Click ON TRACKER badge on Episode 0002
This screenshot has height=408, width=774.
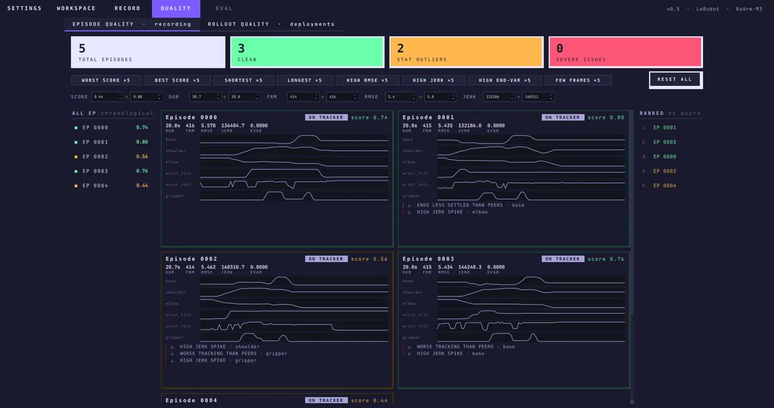[326, 259]
